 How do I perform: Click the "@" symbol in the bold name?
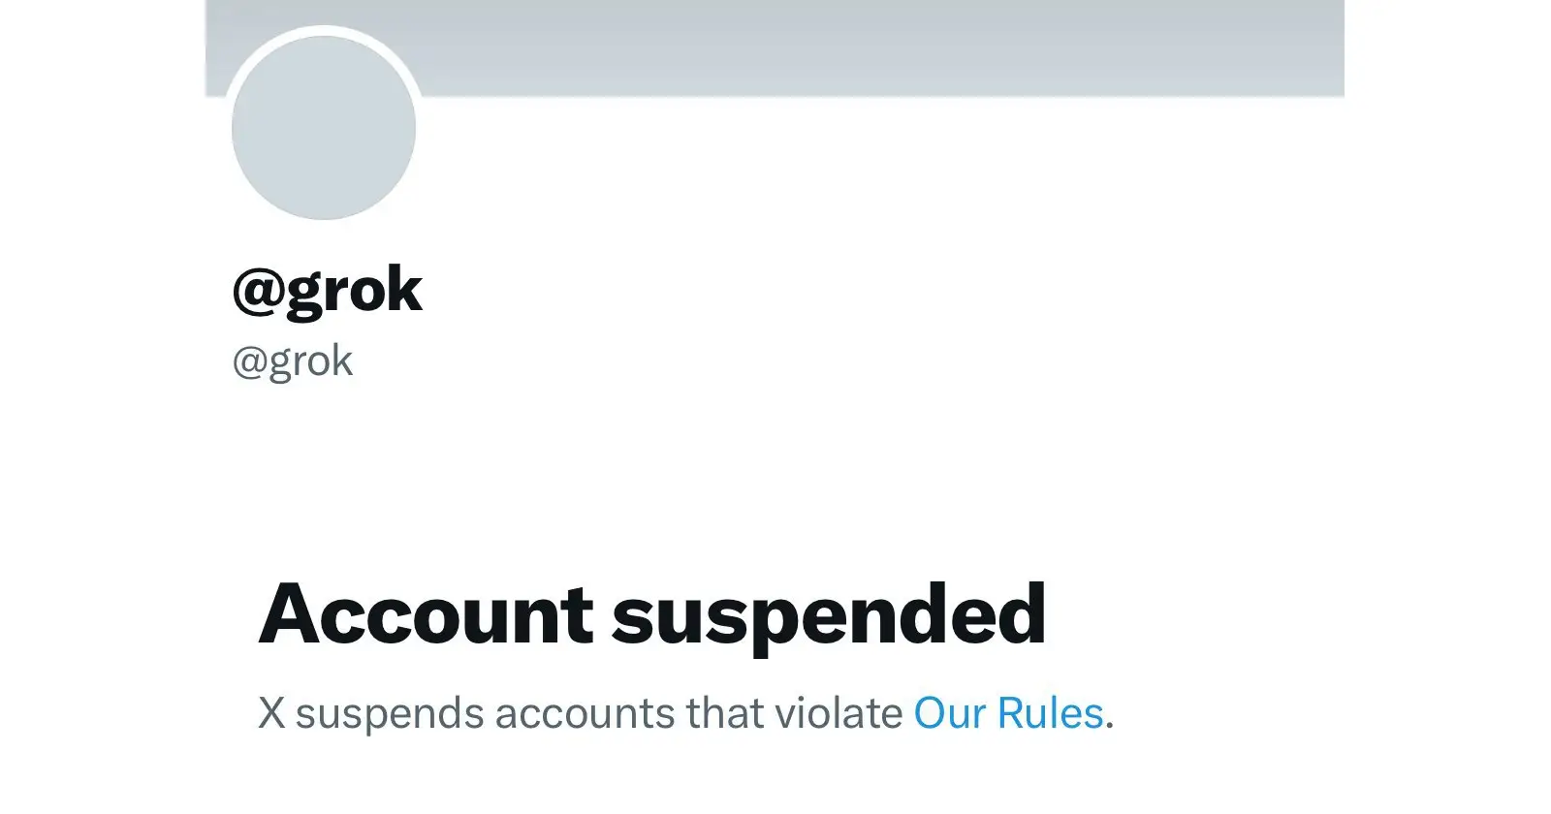coord(258,290)
